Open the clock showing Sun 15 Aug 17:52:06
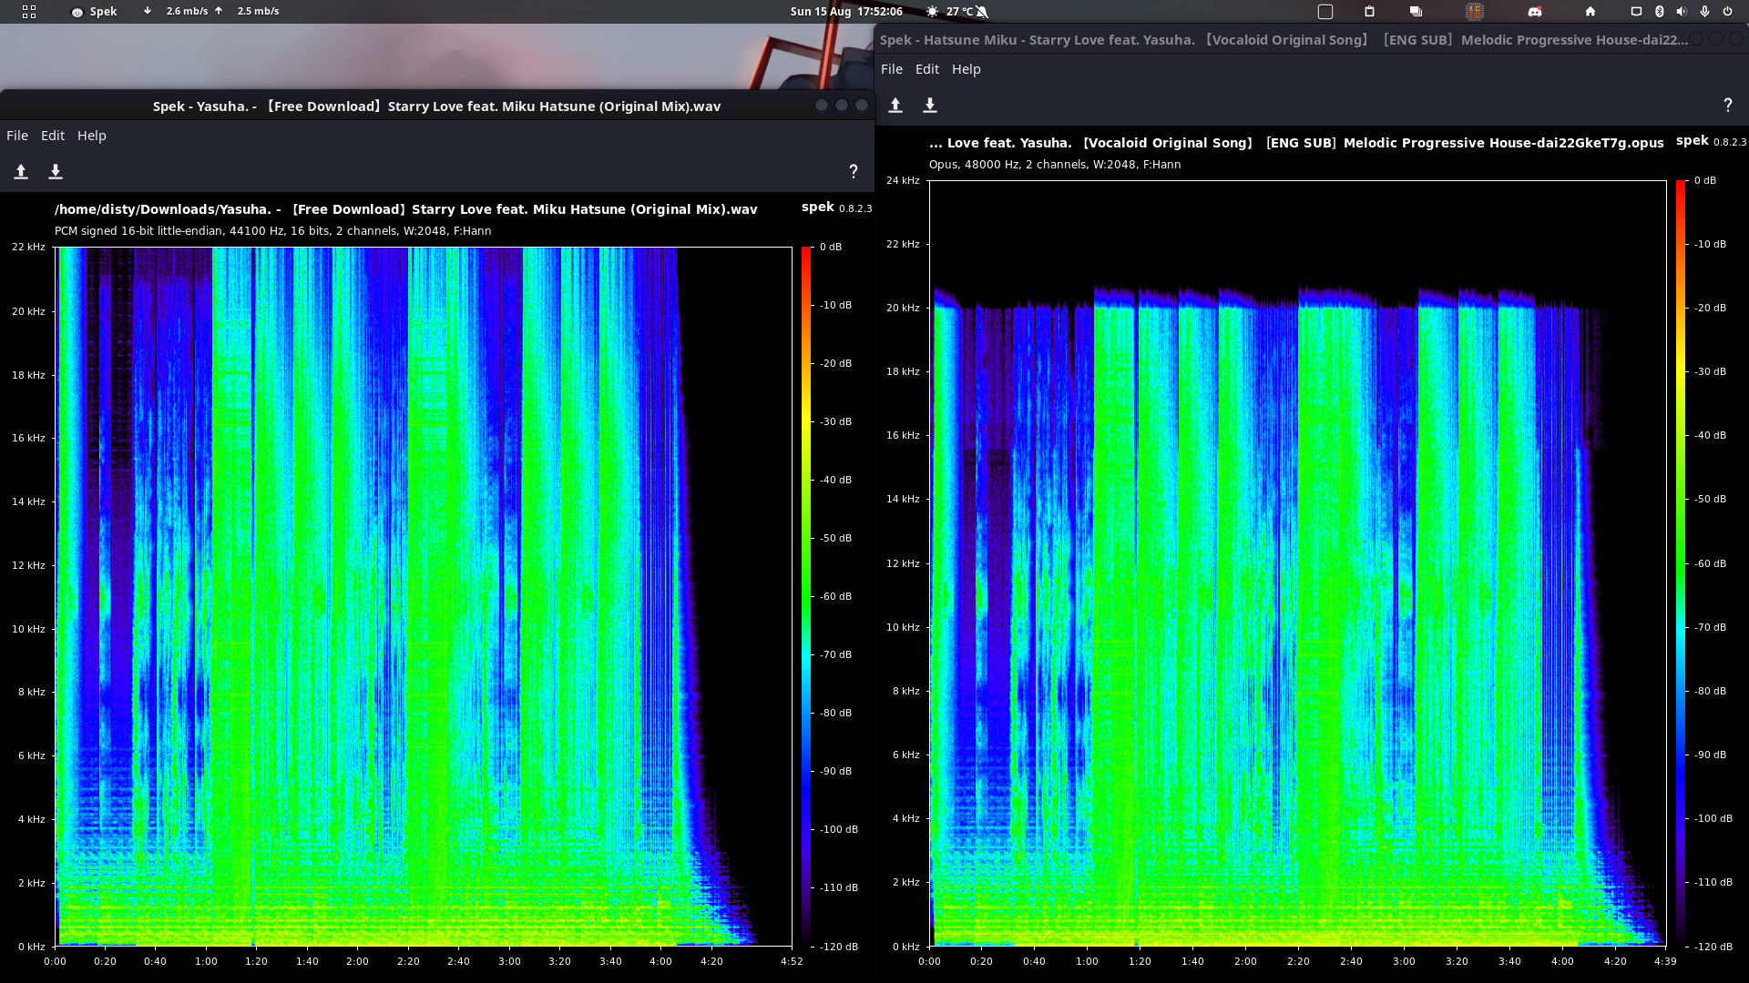 click(x=846, y=12)
